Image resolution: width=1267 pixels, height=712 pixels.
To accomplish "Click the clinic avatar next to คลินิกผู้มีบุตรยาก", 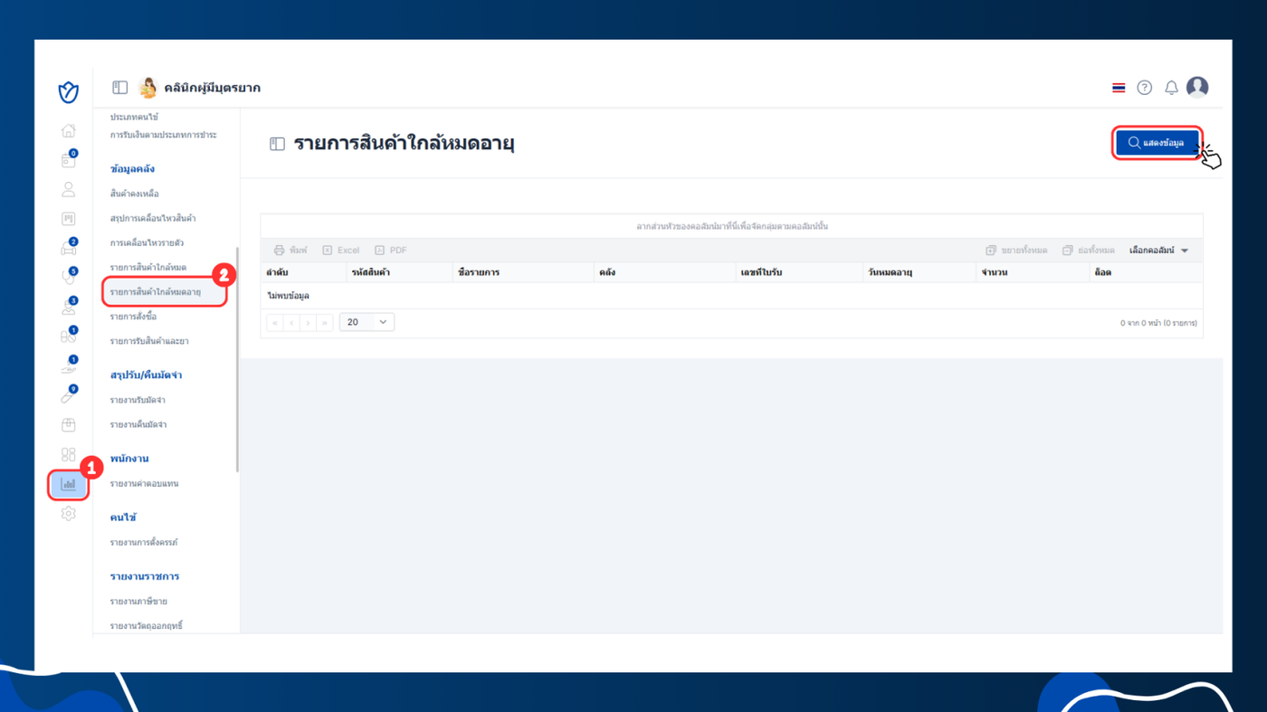I will point(148,88).
